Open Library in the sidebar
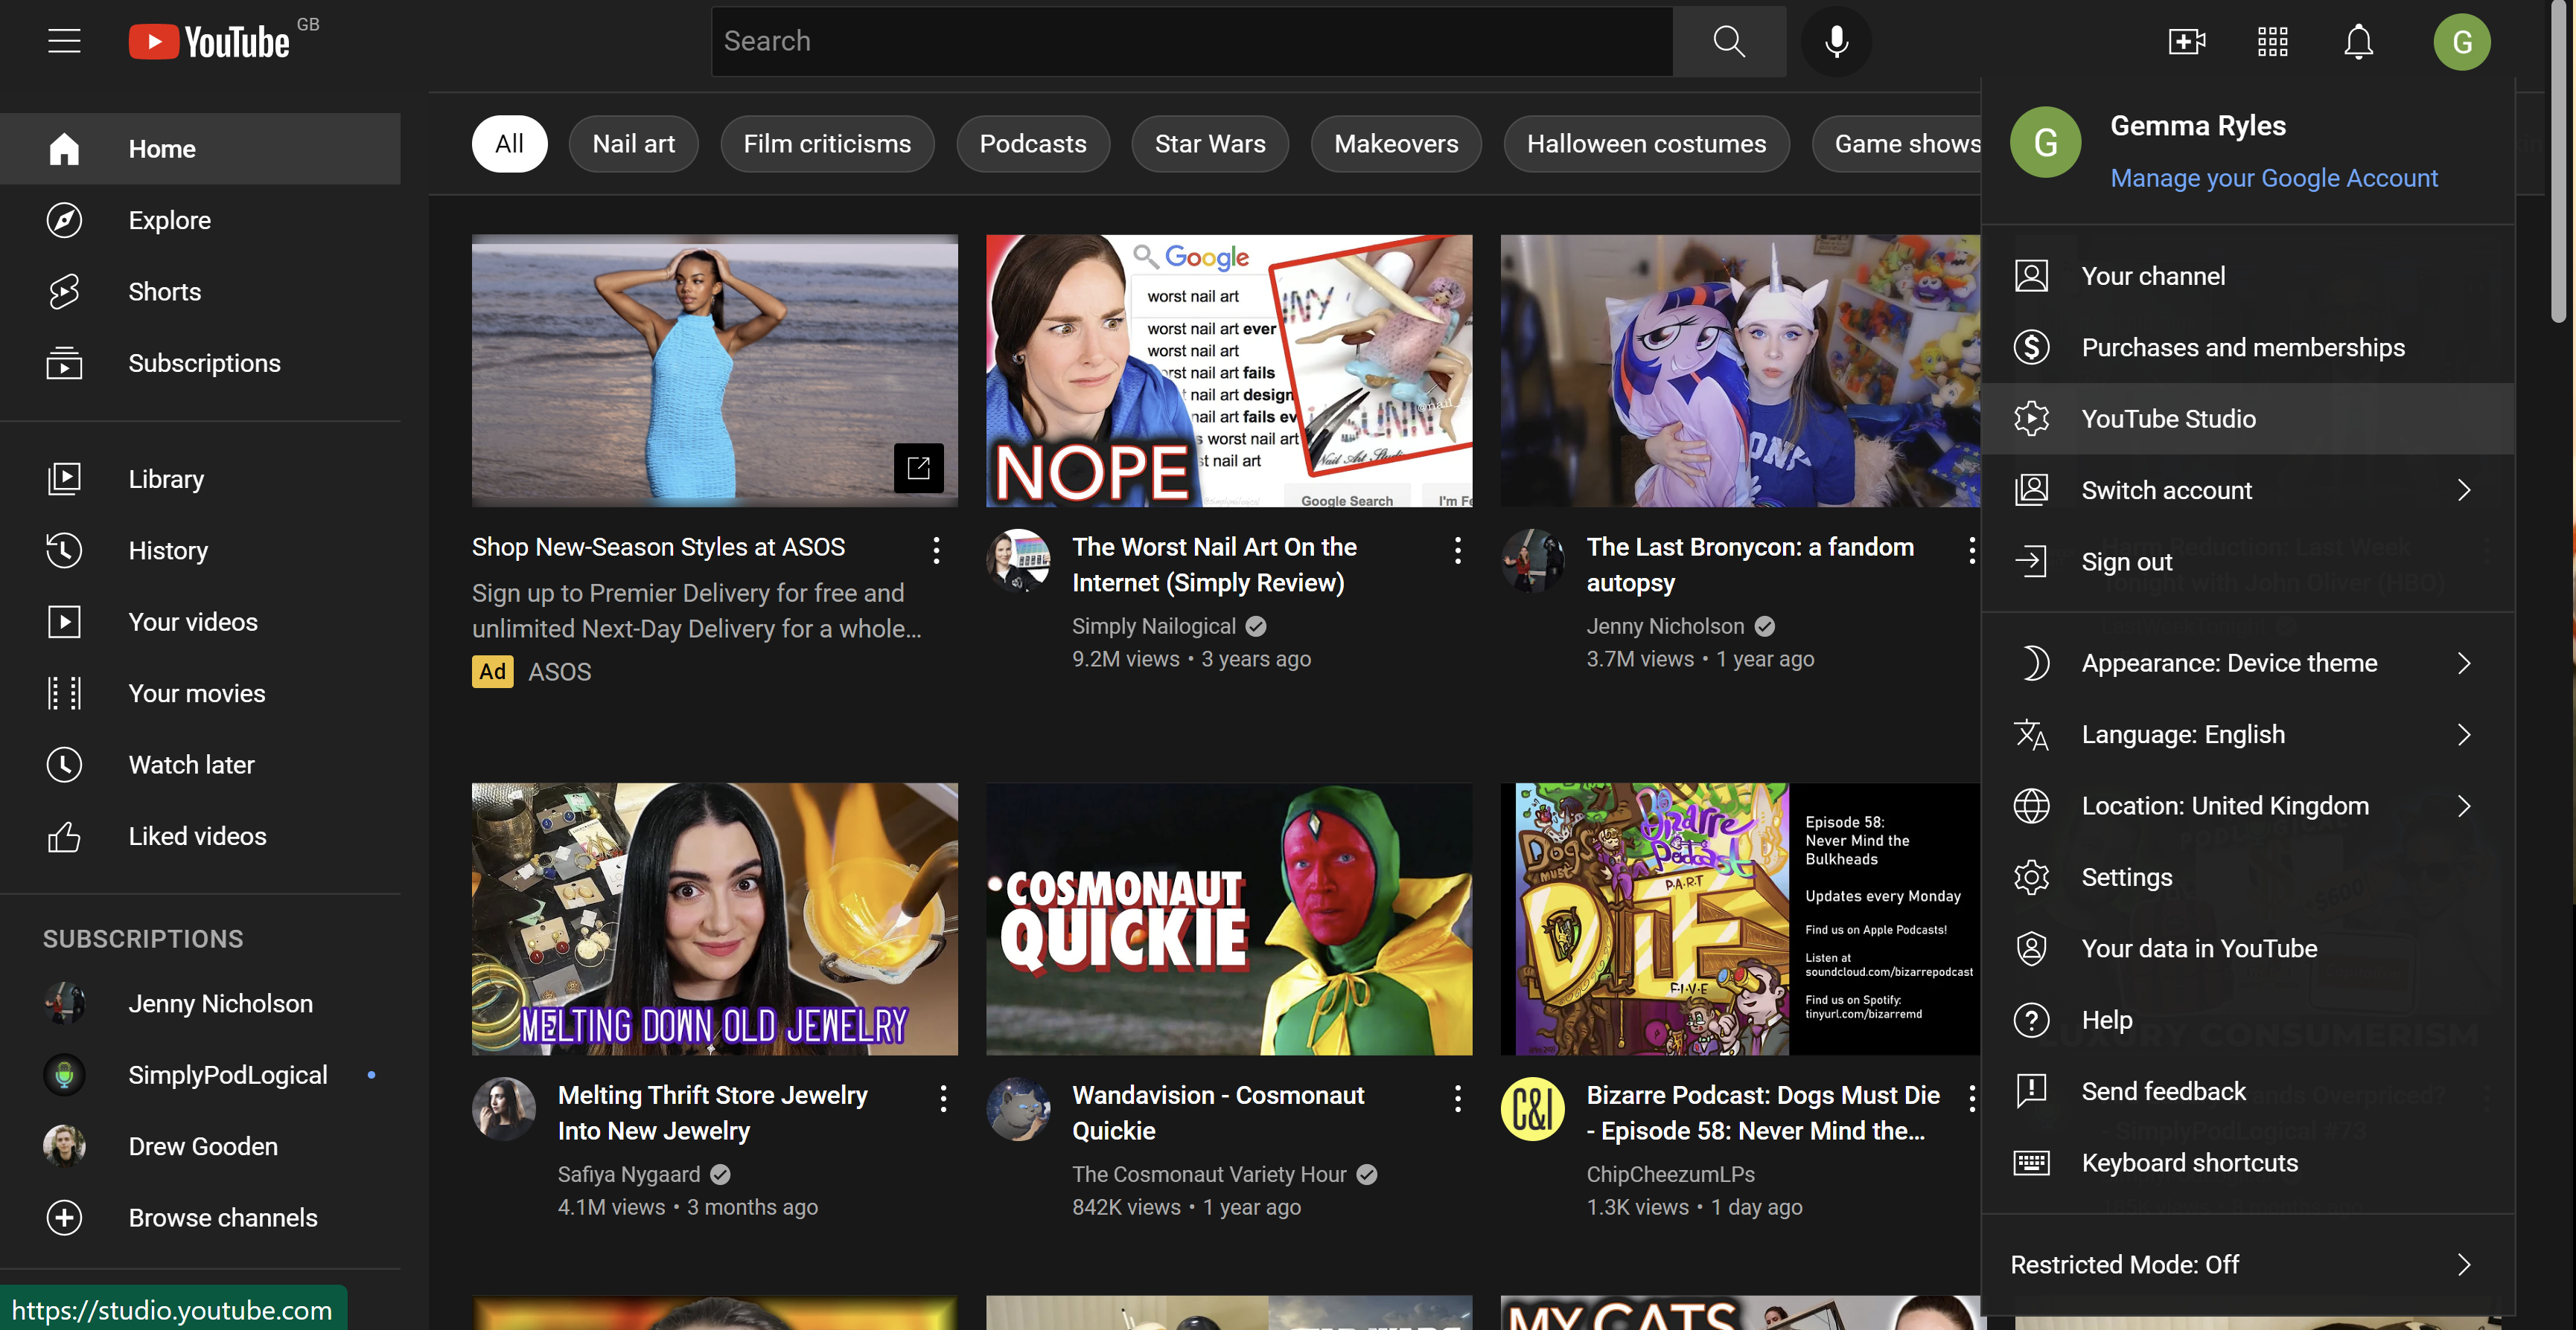2576x1330 pixels. click(200, 478)
